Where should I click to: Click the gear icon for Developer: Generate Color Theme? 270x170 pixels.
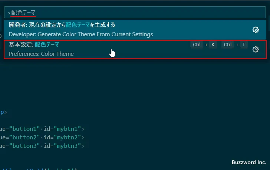[x=255, y=30]
